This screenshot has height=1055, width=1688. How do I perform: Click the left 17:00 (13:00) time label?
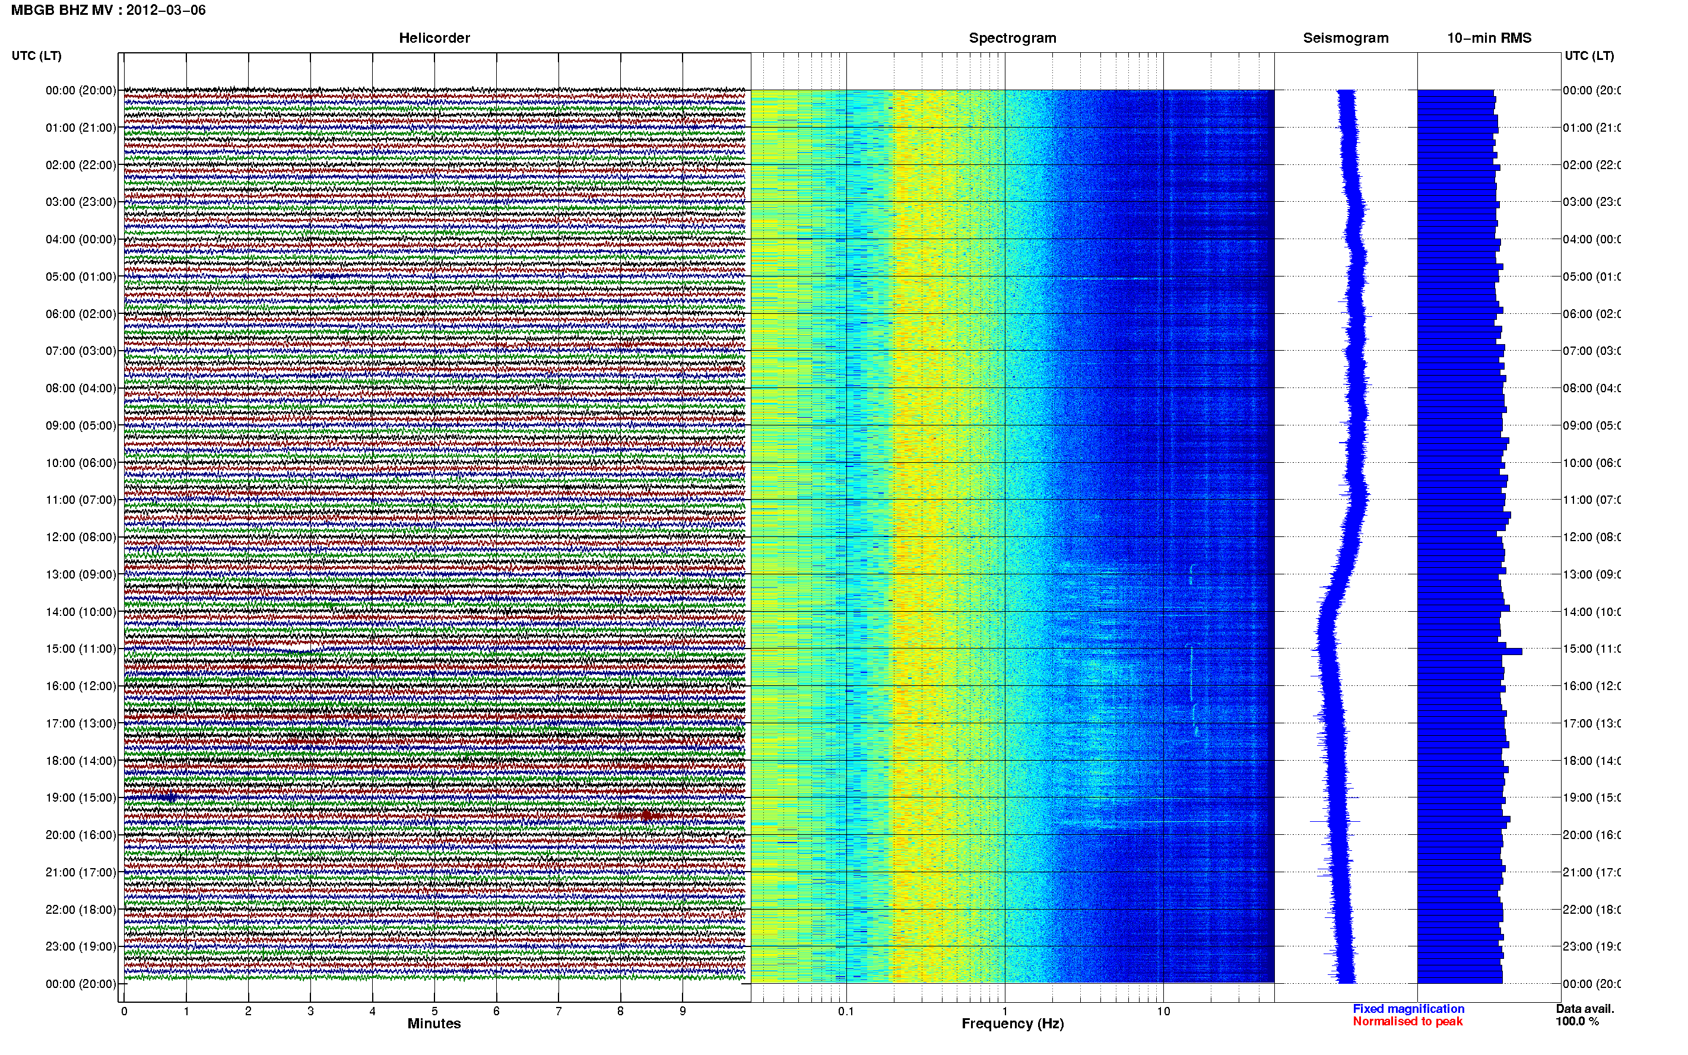point(81,723)
